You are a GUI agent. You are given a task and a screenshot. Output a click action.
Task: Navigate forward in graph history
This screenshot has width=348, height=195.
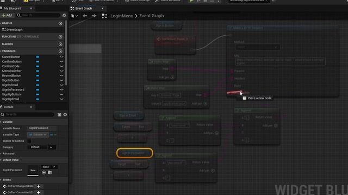(x=94, y=16)
